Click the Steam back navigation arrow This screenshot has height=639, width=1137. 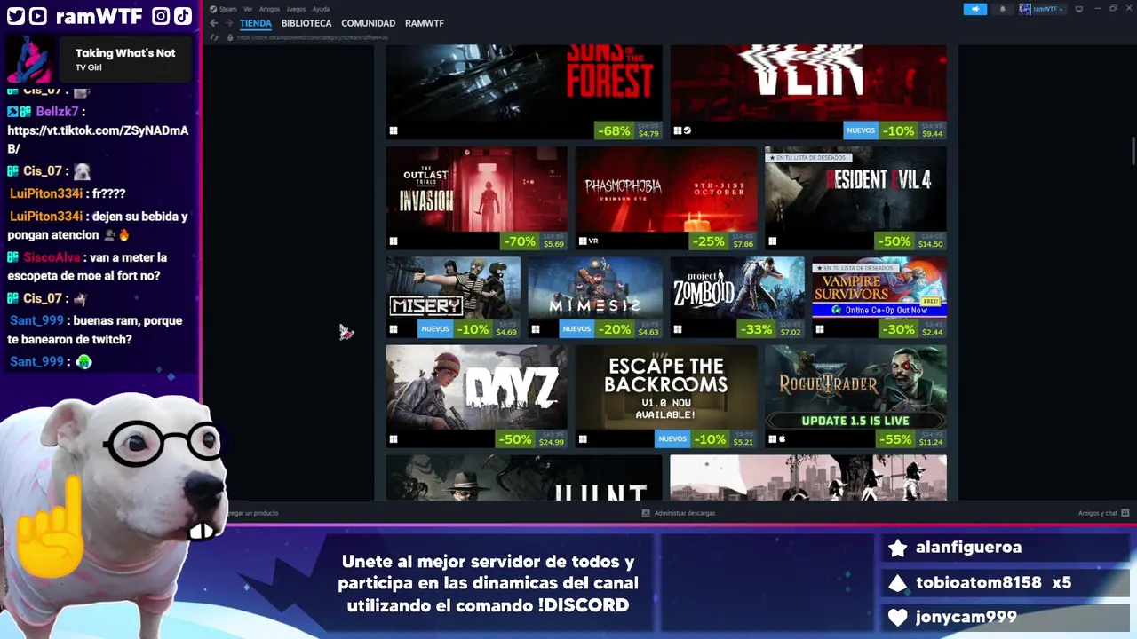[214, 23]
